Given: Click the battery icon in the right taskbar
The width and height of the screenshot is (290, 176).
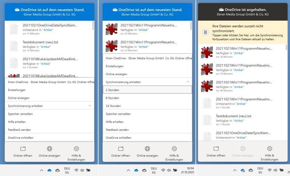Looking at the screenshot, I should click(x=282, y=170).
